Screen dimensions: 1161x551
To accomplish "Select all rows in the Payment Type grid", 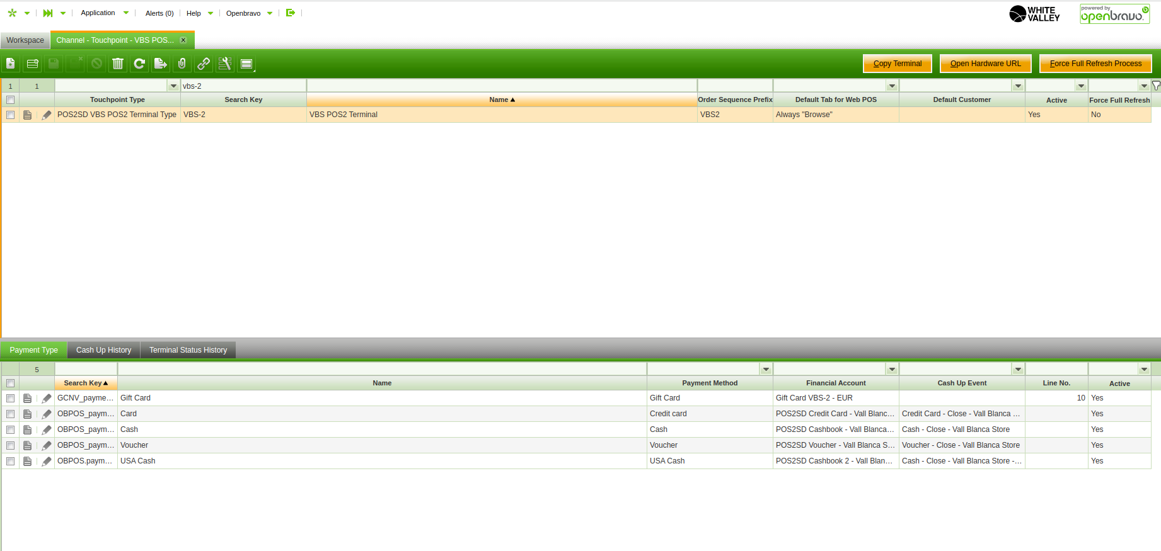I will pos(10,383).
